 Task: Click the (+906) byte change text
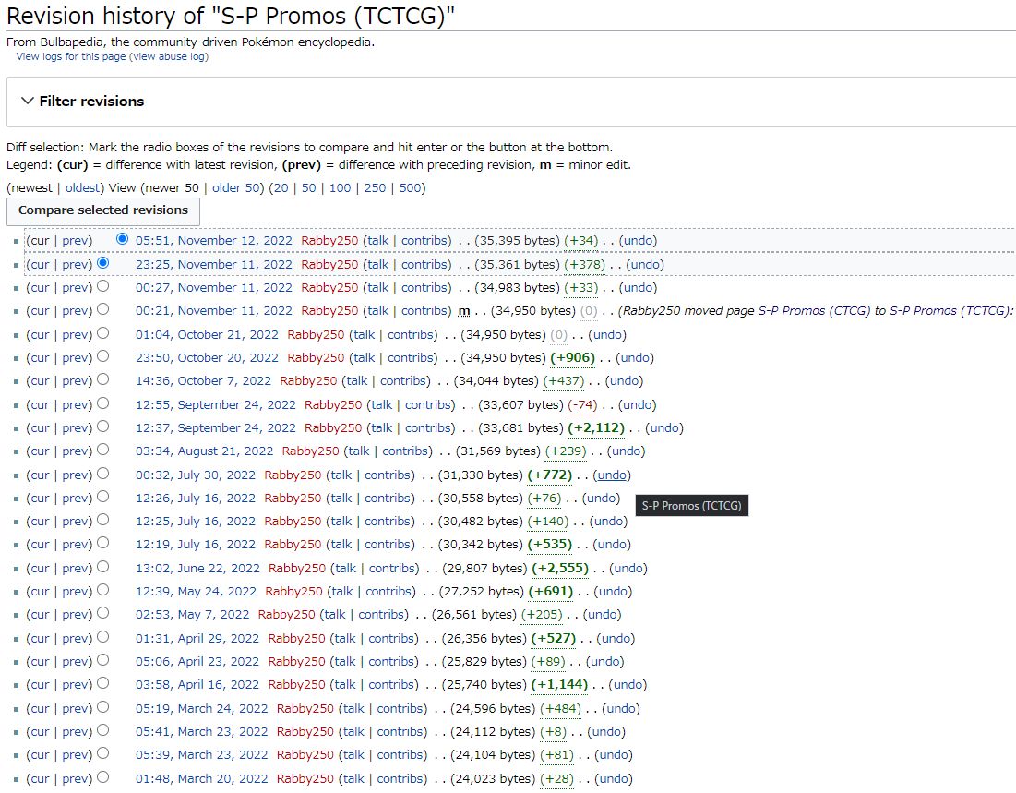(x=572, y=358)
